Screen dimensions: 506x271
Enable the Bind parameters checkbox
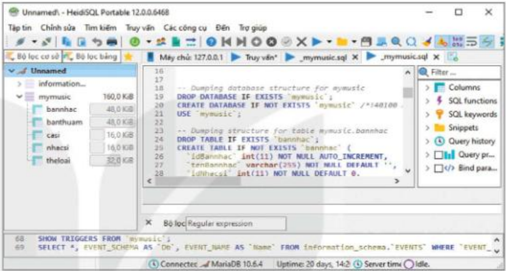coord(438,168)
